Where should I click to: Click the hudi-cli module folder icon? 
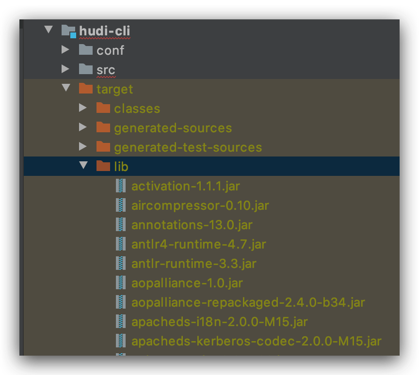pyautogui.click(x=69, y=31)
